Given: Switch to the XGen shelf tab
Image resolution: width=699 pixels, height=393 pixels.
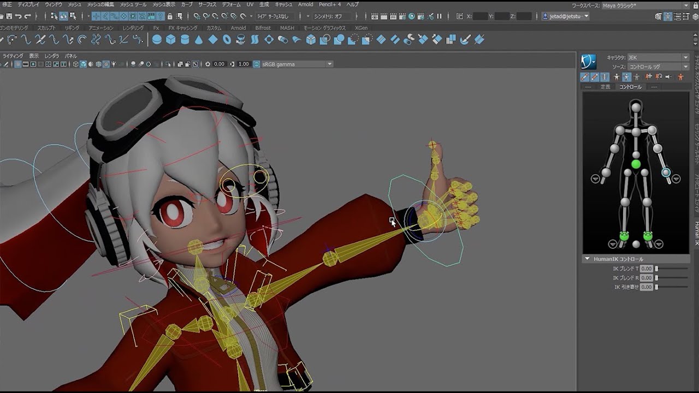Looking at the screenshot, I should click(x=361, y=28).
